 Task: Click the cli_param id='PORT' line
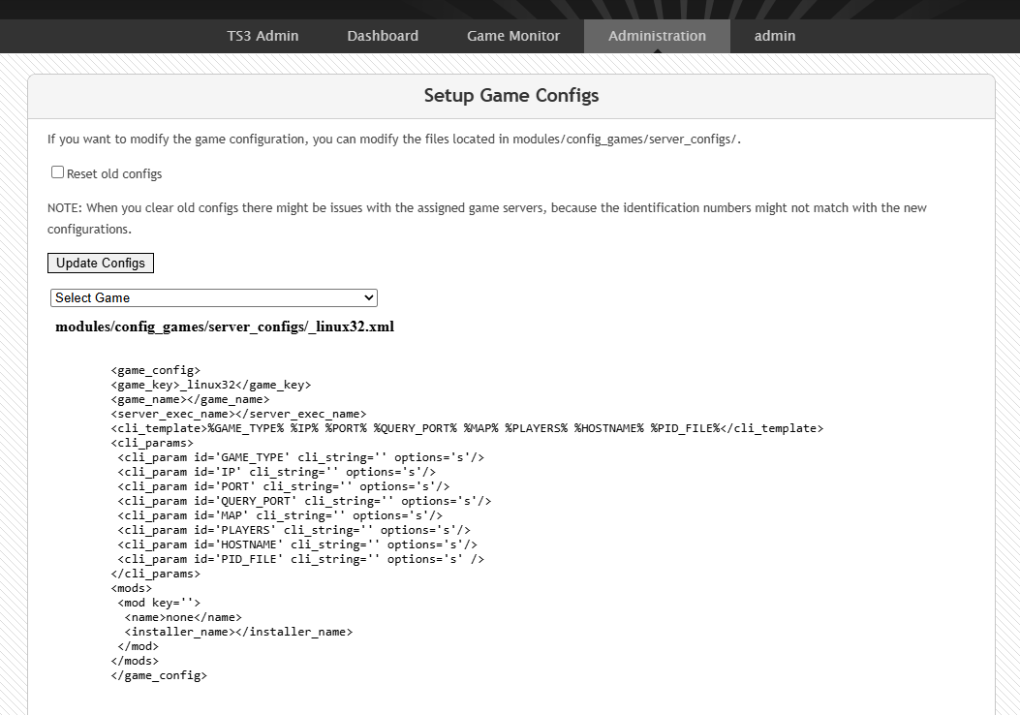pos(284,486)
